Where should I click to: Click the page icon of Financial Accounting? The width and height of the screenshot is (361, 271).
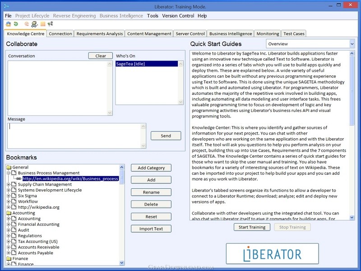tap(14, 224)
